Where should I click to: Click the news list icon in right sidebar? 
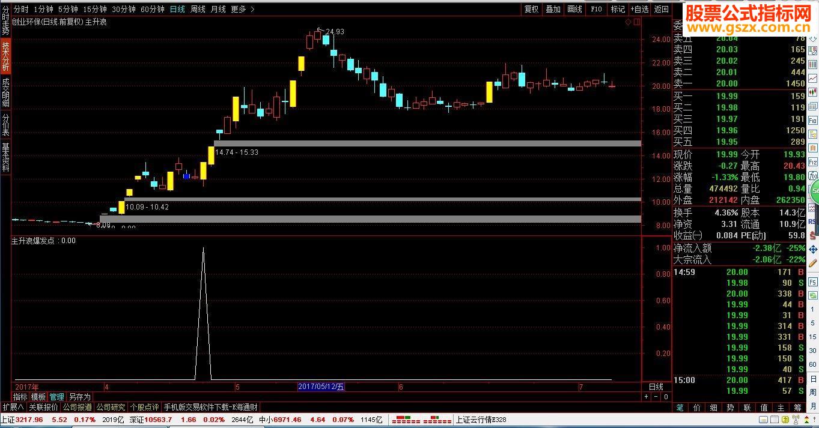[x=812, y=106]
